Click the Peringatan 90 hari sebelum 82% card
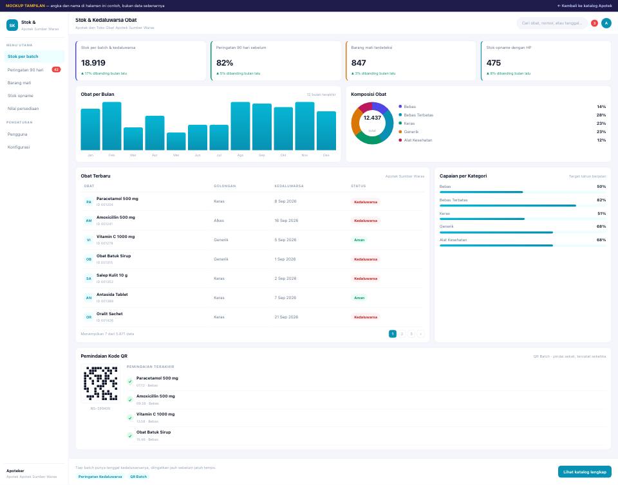This screenshot has width=618, height=485. [276, 60]
